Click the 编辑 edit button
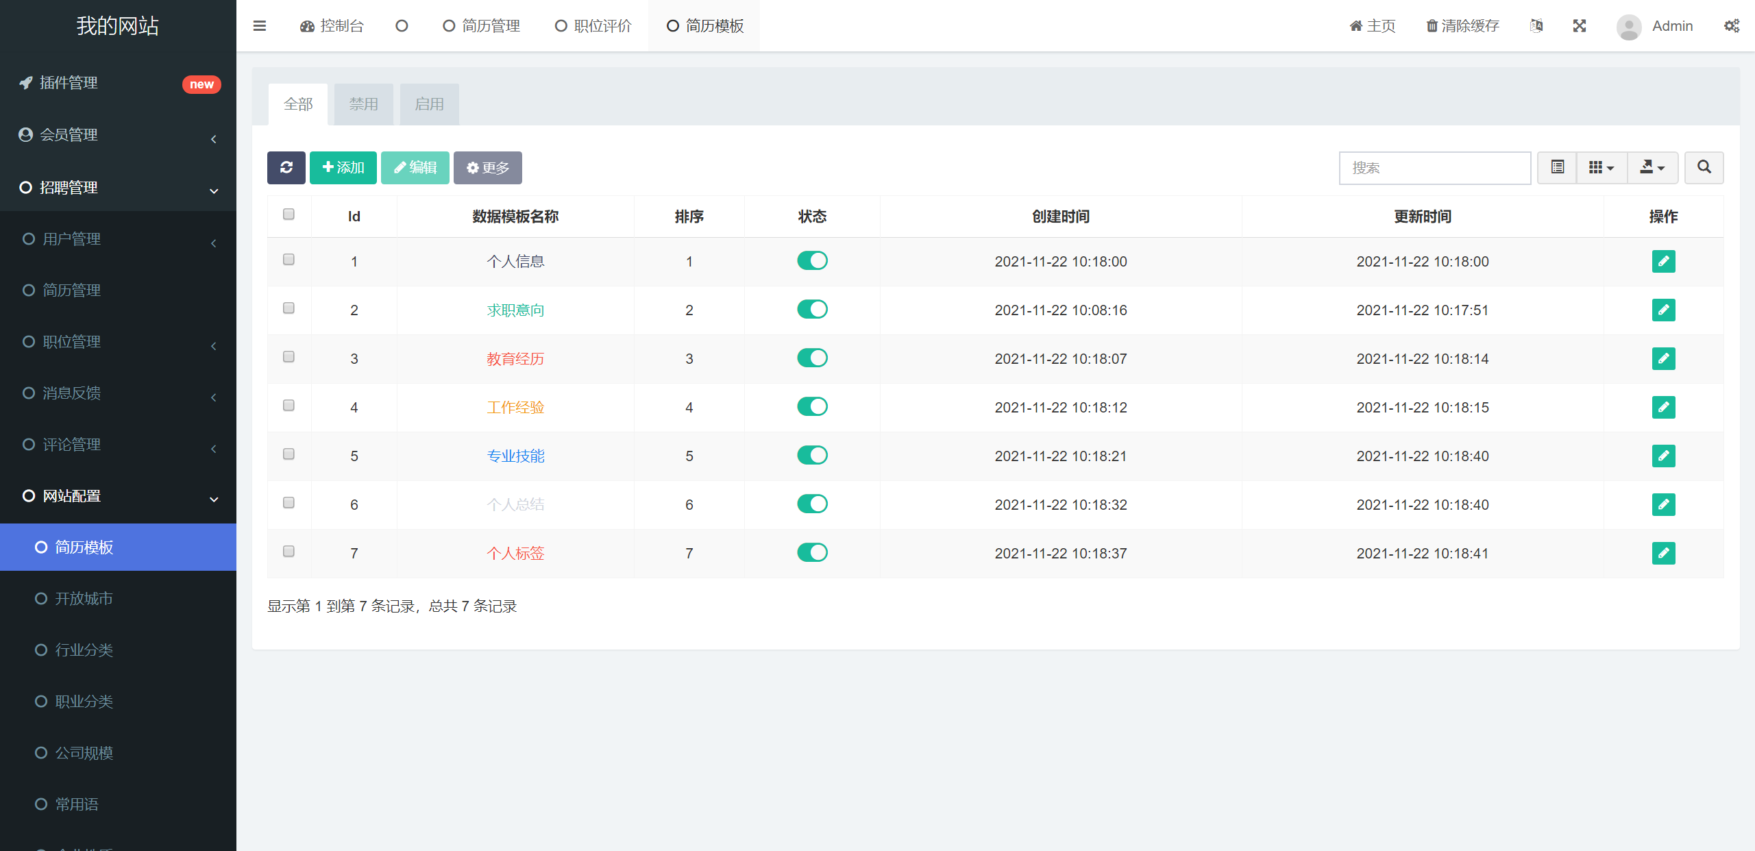The width and height of the screenshot is (1755, 851). [x=415, y=167]
